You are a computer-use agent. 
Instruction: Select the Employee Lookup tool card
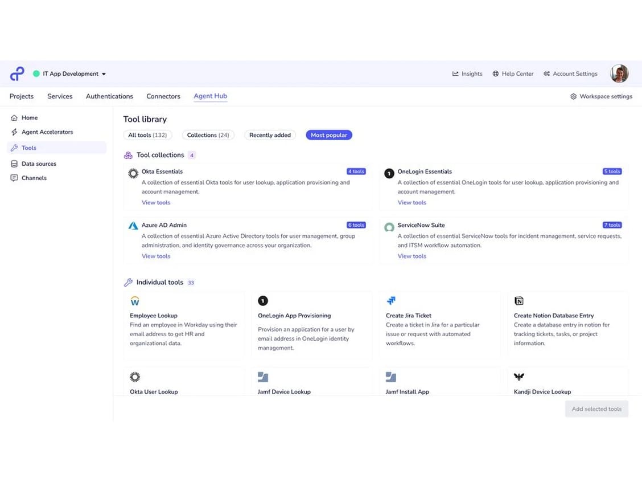(x=183, y=326)
